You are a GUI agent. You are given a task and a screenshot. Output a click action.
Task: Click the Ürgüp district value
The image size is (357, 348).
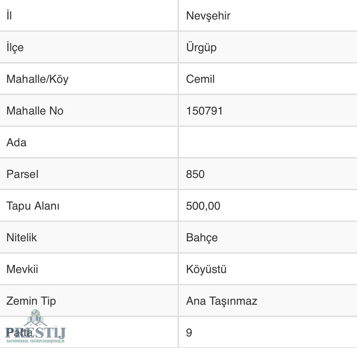[x=201, y=47]
